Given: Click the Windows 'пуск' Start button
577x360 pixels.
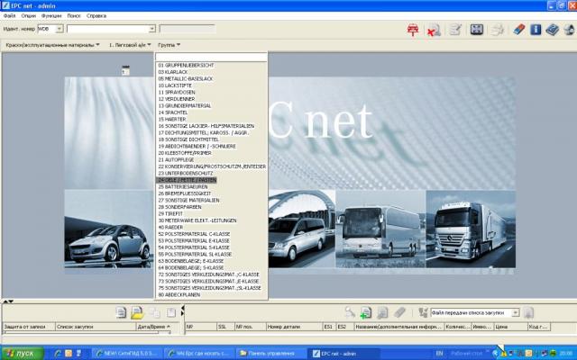Looking at the screenshot, I should (x=22, y=354).
